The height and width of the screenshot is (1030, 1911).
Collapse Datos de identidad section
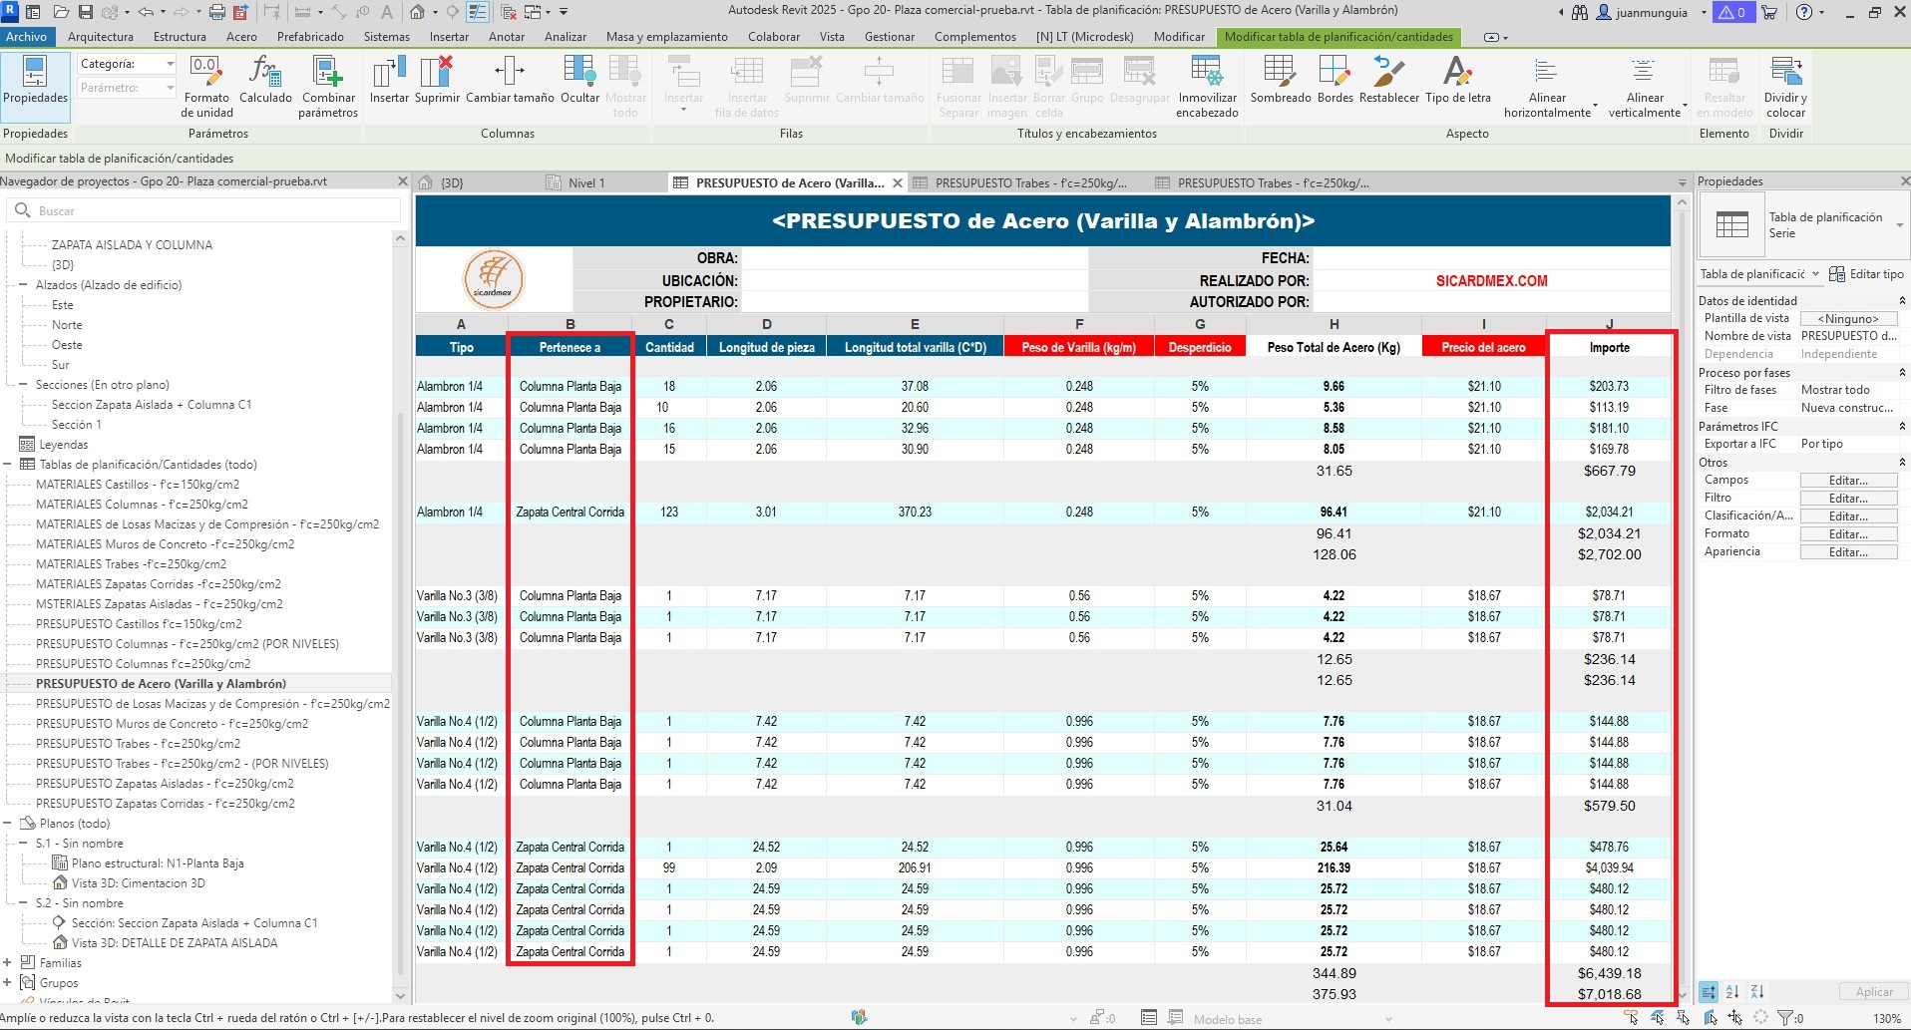click(x=1901, y=301)
